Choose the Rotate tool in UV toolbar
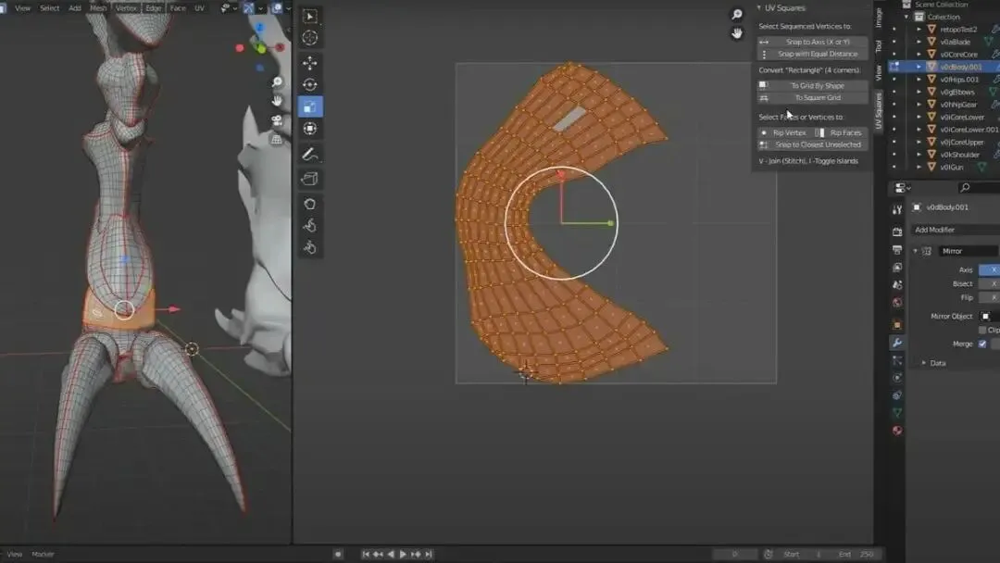This screenshot has height=563, width=1000. tap(310, 85)
